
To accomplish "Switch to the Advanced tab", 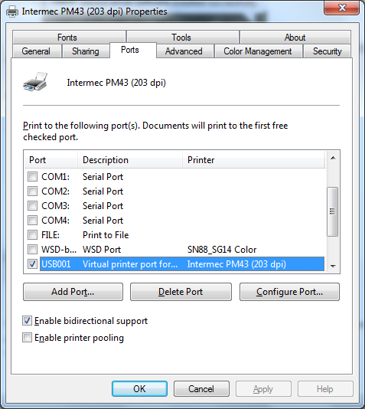I will [184, 51].
